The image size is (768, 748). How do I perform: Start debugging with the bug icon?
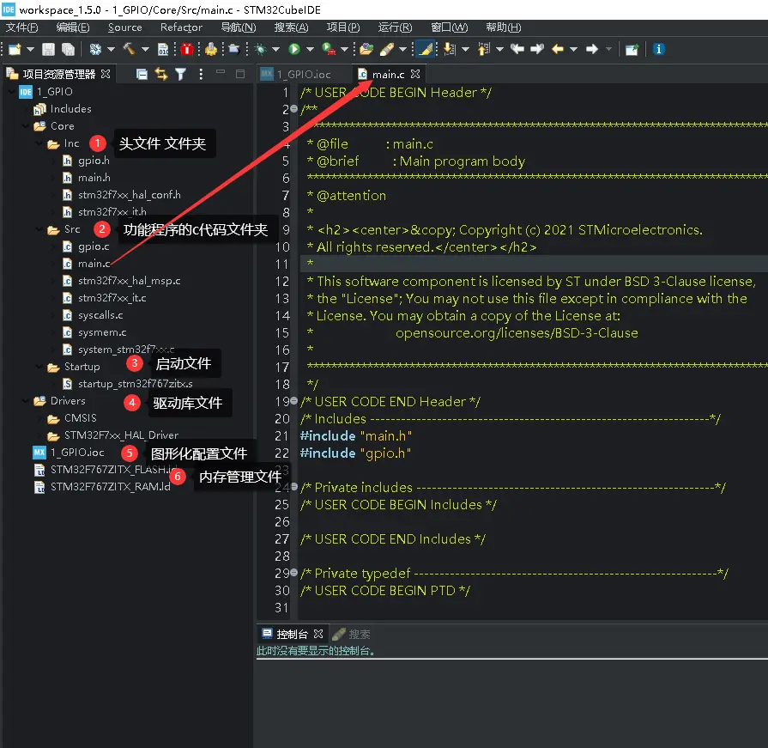(260, 49)
